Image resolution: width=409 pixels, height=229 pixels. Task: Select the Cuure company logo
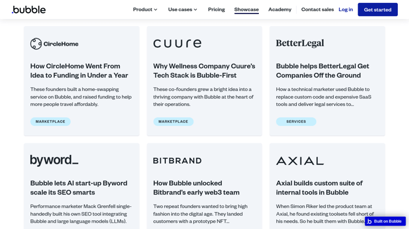click(x=178, y=44)
